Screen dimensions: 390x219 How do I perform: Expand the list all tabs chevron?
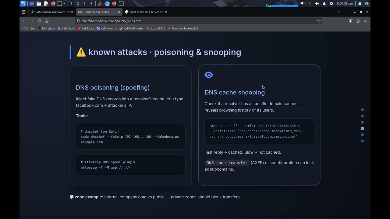pyautogui.click(x=339, y=12)
